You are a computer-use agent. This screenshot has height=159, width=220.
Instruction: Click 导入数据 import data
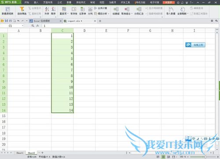pos(171,11)
